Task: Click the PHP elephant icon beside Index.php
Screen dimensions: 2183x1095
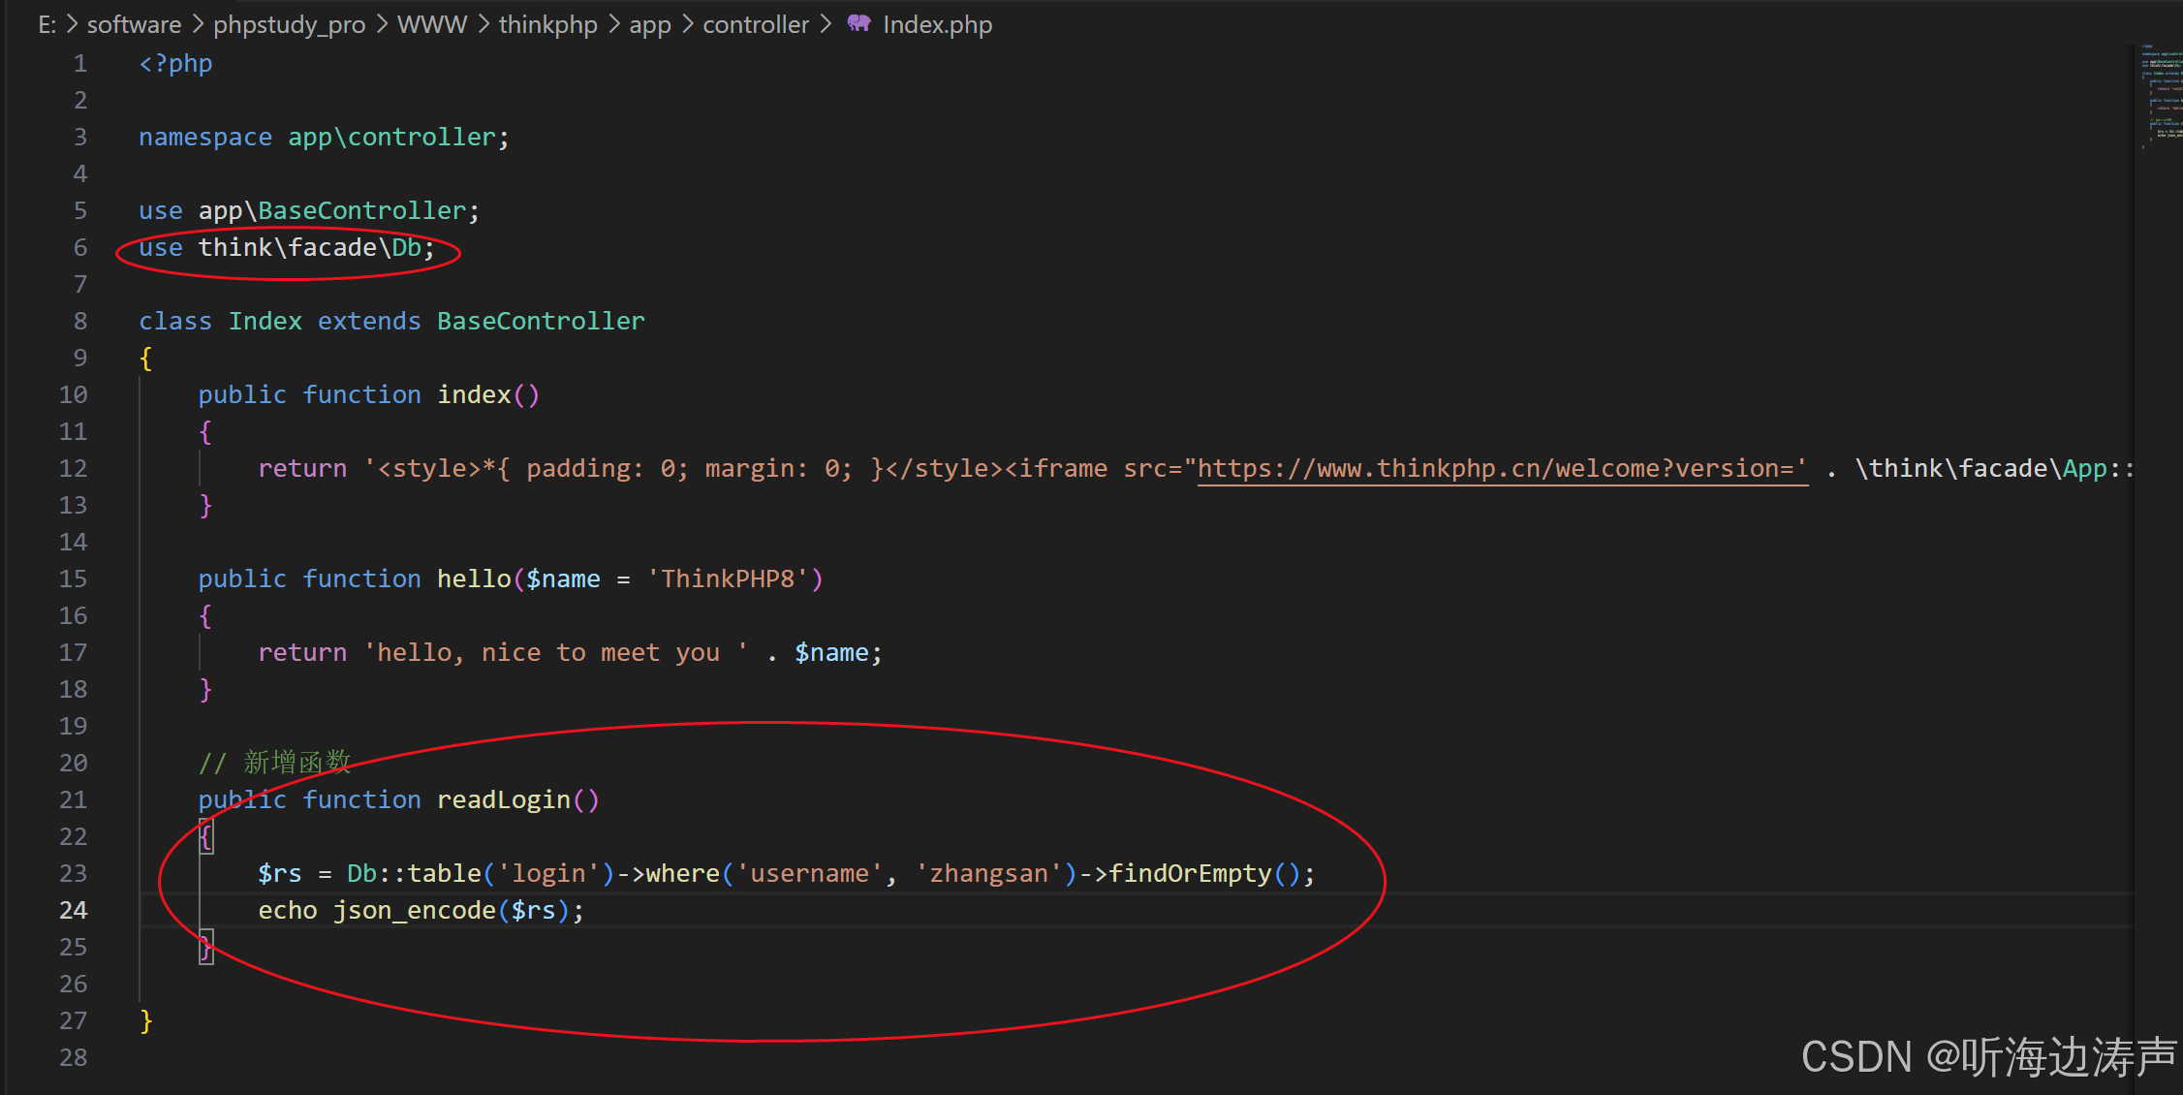Action: [x=858, y=24]
